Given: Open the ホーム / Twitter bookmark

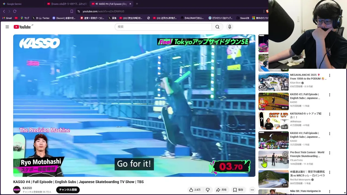Looking at the screenshot, I should 41,18.
